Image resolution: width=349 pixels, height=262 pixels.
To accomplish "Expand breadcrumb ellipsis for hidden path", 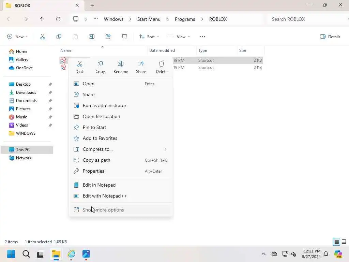I will pos(96,19).
